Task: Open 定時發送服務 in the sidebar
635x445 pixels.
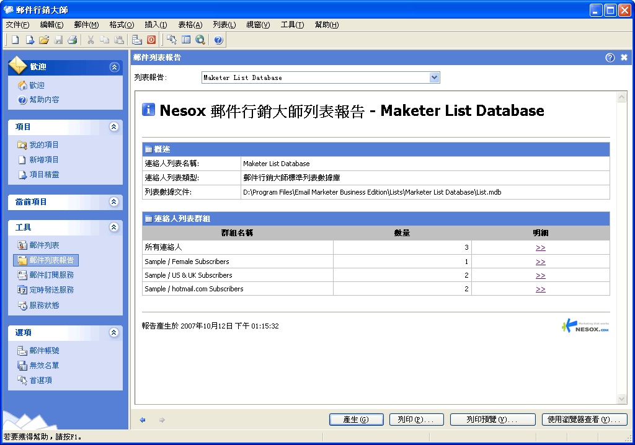Action: click(x=51, y=290)
